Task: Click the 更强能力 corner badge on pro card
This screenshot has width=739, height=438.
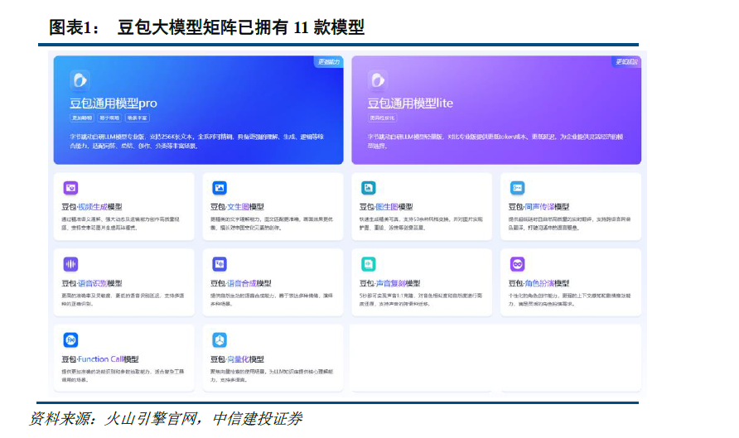Action: click(x=329, y=62)
